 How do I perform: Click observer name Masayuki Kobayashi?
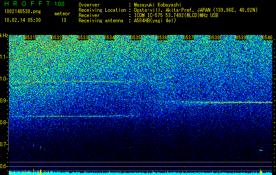point(158,5)
